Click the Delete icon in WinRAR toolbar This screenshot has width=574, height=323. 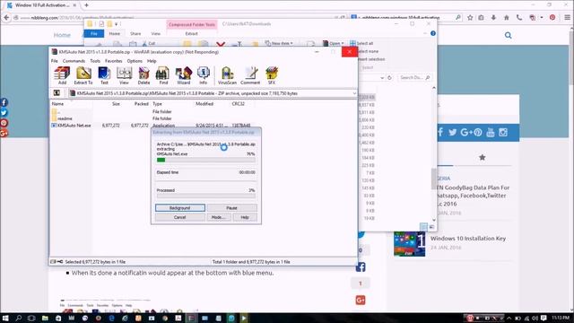tap(143, 75)
